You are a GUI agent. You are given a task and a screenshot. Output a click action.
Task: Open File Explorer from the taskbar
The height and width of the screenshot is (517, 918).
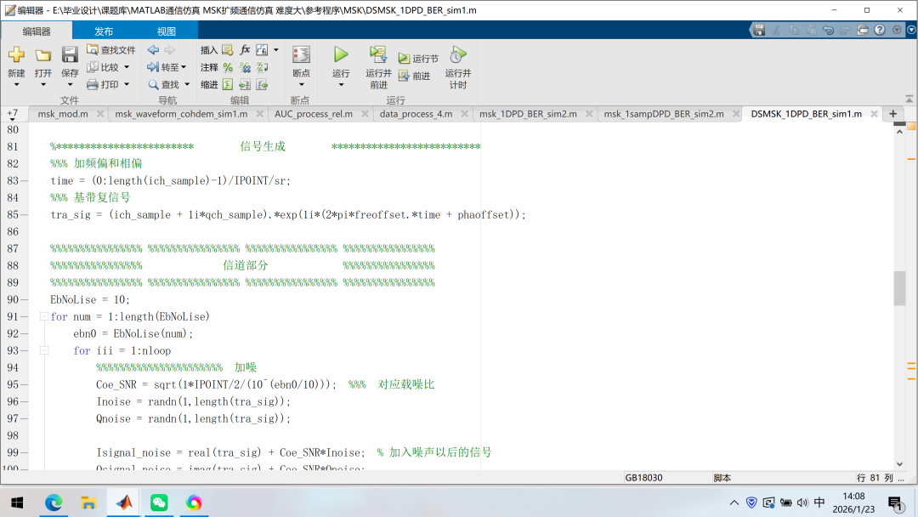(88, 503)
